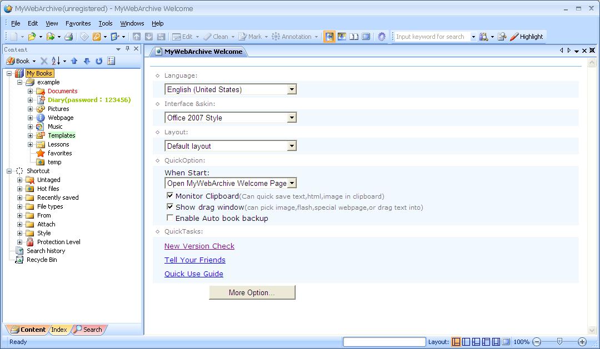
Task: Click the open folder toolbar icon
Action: click(32, 37)
